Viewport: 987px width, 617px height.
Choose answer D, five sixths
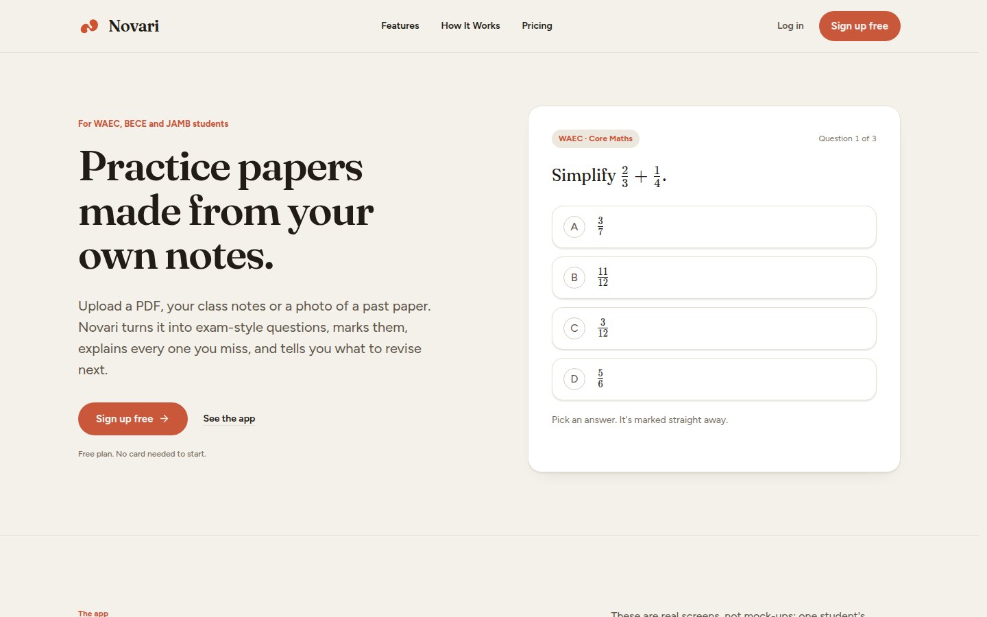714,379
